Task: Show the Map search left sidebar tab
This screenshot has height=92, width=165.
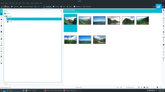Action: [1, 55]
